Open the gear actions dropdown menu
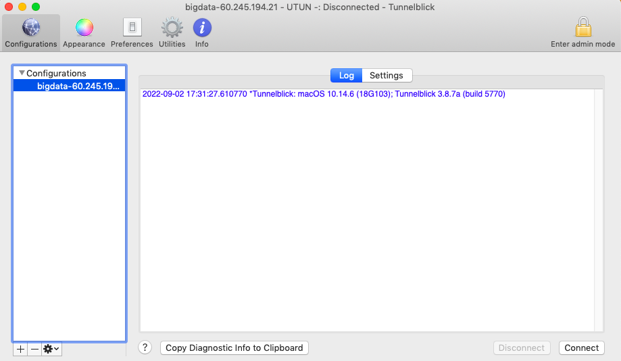Screen dimensions: 621x361 [x=51, y=349]
